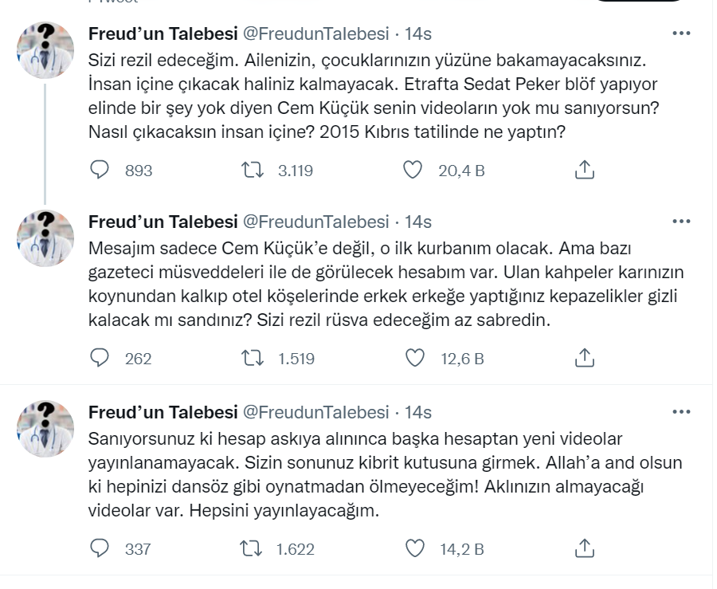Share the tweet ending with 'az sabredin'
This screenshot has height=589, width=717.
tap(584, 359)
